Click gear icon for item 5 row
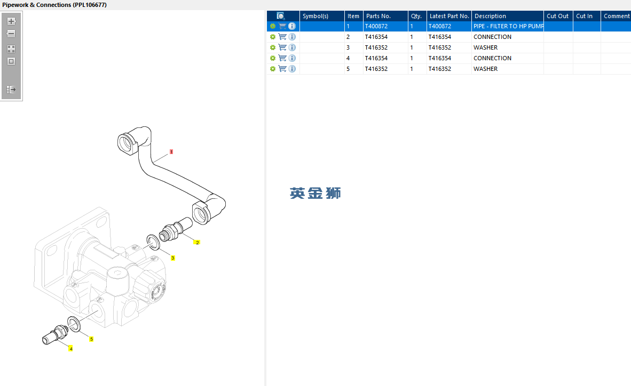Image resolution: width=631 pixels, height=386 pixels. (x=273, y=69)
